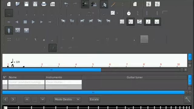
Task: Select track Guitar (standard tuning)
Action: [26, 82]
